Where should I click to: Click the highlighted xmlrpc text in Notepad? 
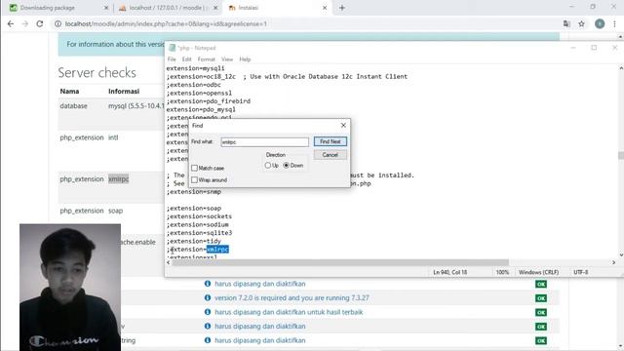point(217,250)
